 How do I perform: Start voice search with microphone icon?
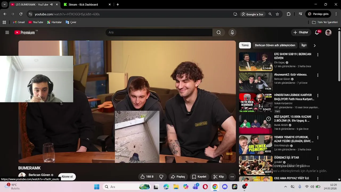(232, 33)
